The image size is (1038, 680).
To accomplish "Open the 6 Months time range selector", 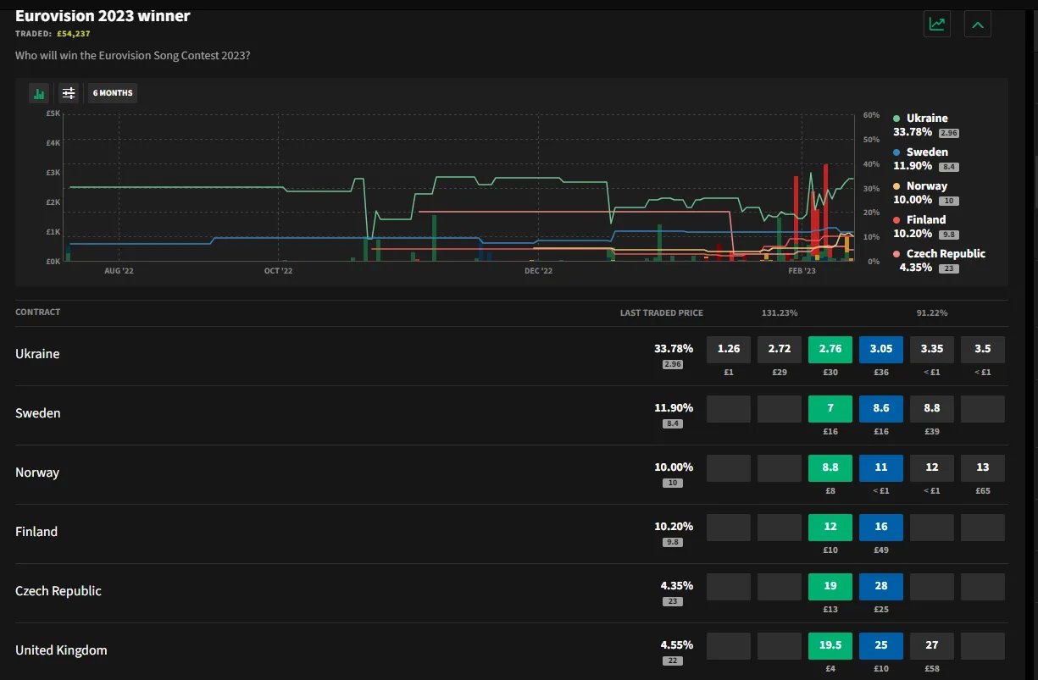I will [x=113, y=93].
